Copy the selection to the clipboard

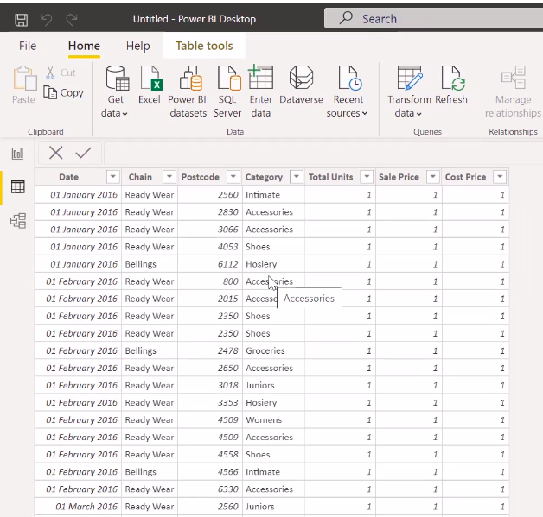(64, 93)
